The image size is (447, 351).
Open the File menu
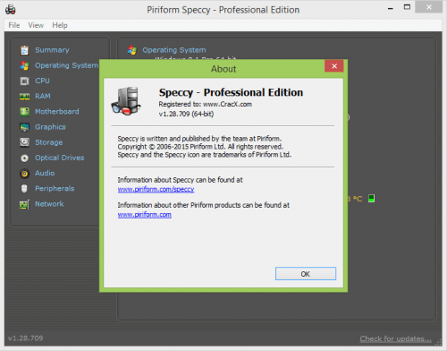pyautogui.click(x=14, y=25)
